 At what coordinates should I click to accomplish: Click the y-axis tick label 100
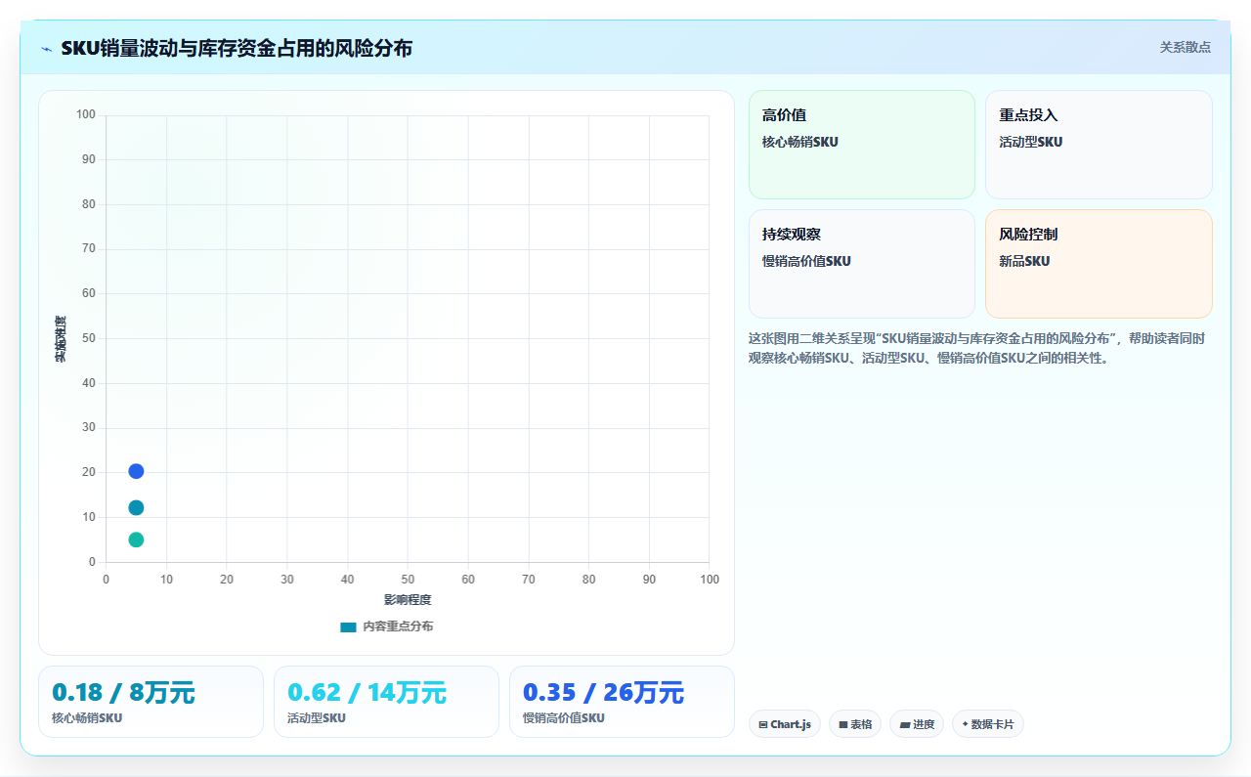86,115
